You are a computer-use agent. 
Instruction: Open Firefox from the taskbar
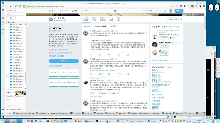(32, 121)
